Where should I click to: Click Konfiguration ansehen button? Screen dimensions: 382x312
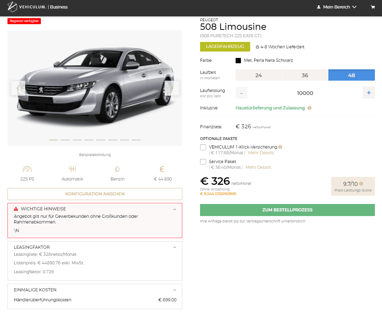[95, 194]
